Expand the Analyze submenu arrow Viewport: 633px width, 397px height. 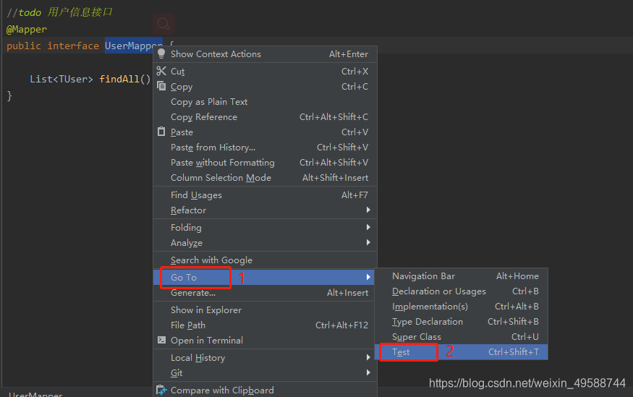tap(368, 242)
